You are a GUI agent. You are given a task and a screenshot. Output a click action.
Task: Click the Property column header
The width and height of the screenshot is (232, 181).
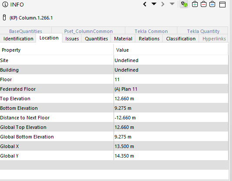pyautogui.click(x=57, y=50)
